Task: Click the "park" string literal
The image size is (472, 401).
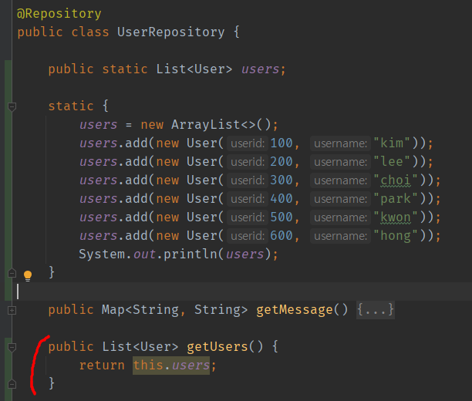Action: (396, 199)
